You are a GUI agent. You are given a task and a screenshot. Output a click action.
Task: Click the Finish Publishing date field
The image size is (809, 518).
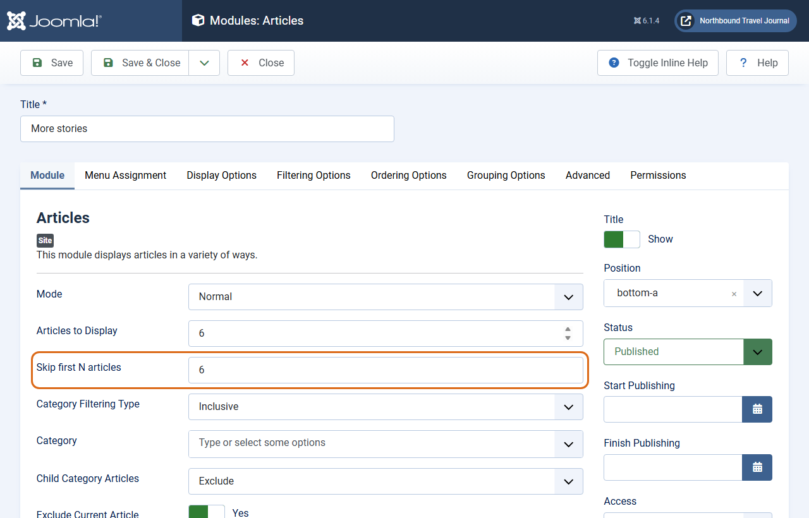(672, 467)
